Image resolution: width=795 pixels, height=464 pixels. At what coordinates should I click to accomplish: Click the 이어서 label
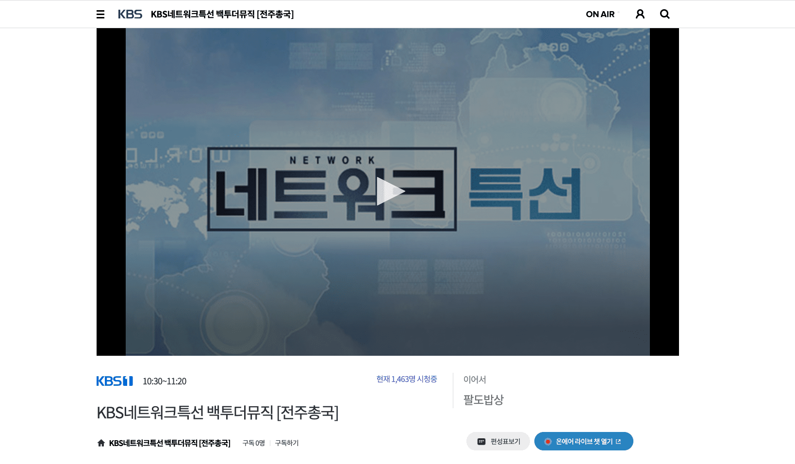point(475,380)
